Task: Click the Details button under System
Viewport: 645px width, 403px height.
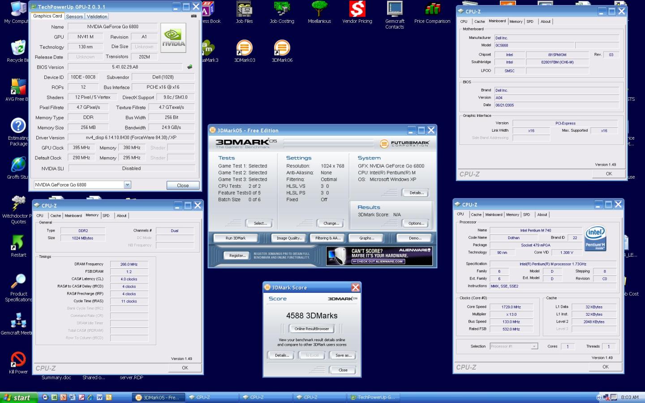Action: pyautogui.click(x=416, y=193)
